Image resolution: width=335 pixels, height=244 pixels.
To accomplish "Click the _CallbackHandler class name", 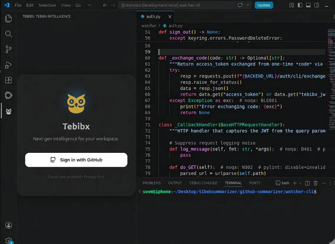I will pyautogui.click(x=196, y=125).
